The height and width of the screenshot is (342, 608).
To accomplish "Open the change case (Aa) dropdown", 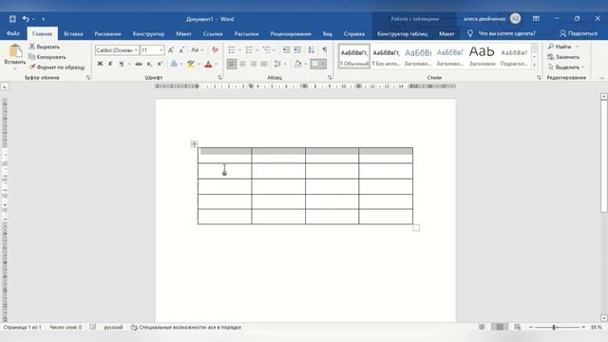I will click(197, 50).
